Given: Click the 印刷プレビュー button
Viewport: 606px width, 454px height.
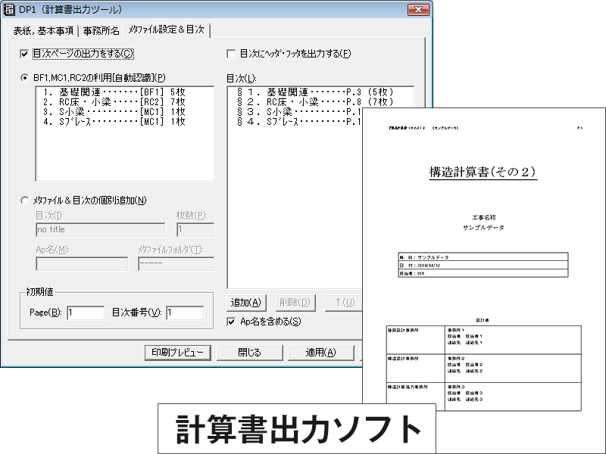Looking at the screenshot, I should [177, 353].
